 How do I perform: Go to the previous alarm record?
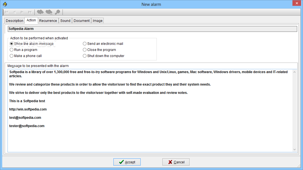pyautogui.click(x=14, y=12)
